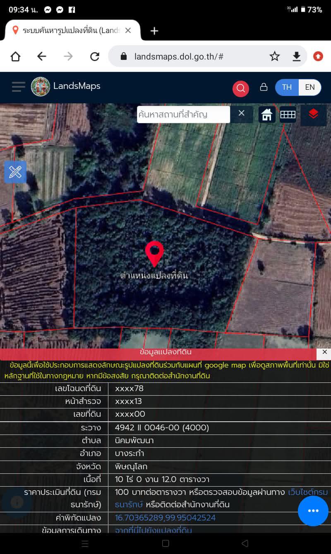Select the area value 10 ไร่ 0 งาน
The height and width of the screenshot is (554, 331).
point(162,479)
